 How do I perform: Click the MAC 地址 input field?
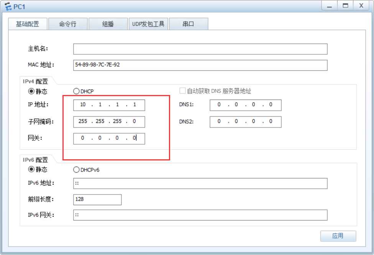(200, 65)
